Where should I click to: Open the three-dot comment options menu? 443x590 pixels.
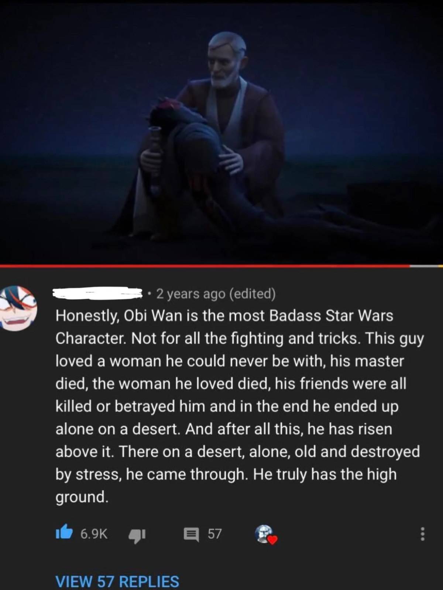(x=423, y=534)
